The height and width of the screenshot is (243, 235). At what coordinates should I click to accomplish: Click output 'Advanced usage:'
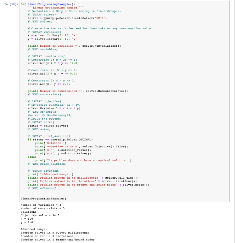pos(34,229)
